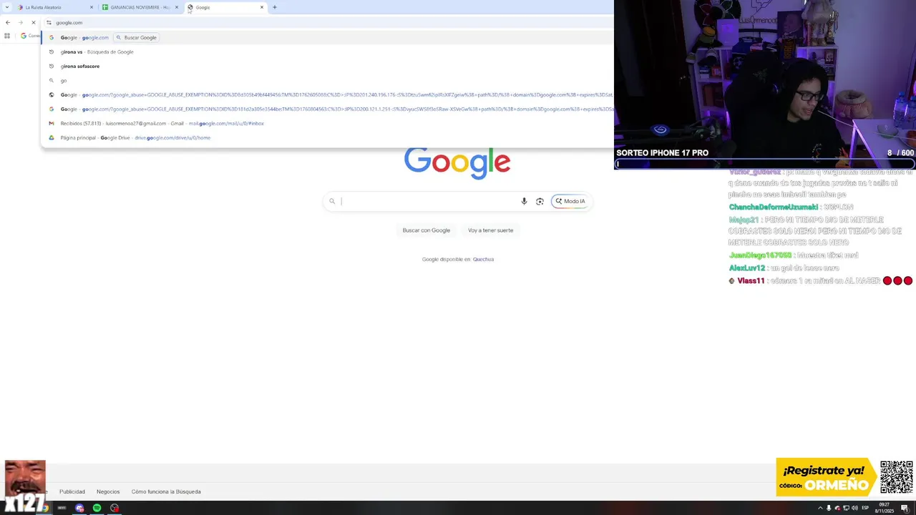The height and width of the screenshot is (515, 916).
Task: Open the network tray icon
Action: point(847,508)
